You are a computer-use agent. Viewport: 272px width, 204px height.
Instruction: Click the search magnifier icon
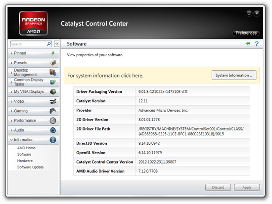(49, 44)
